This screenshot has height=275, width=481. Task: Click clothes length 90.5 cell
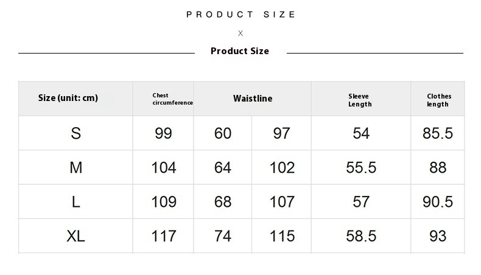tap(438, 202)
